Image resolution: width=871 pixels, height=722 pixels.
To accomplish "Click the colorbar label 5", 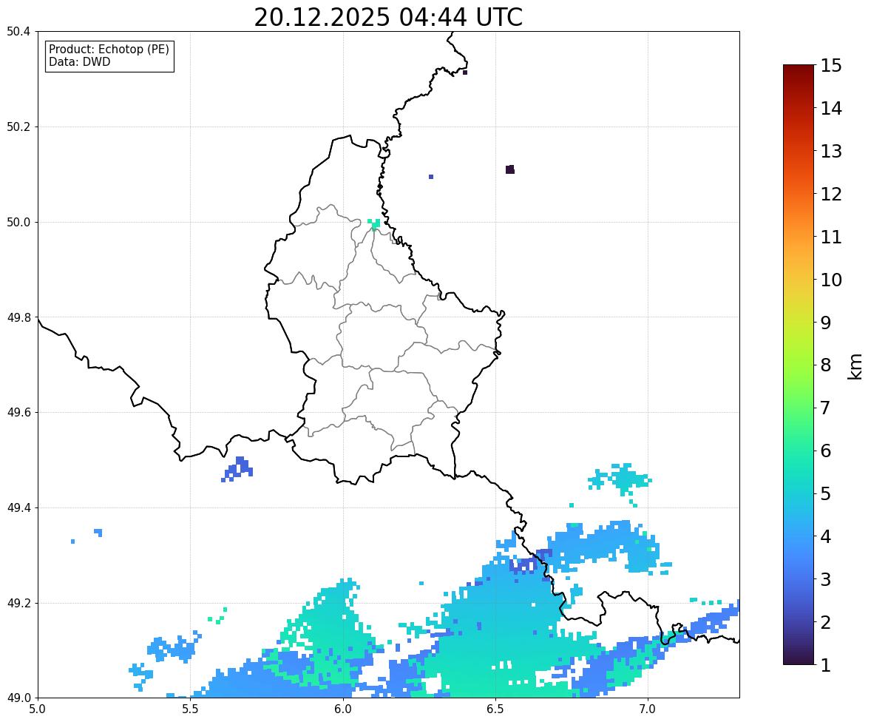I will [x=826, y=493].
